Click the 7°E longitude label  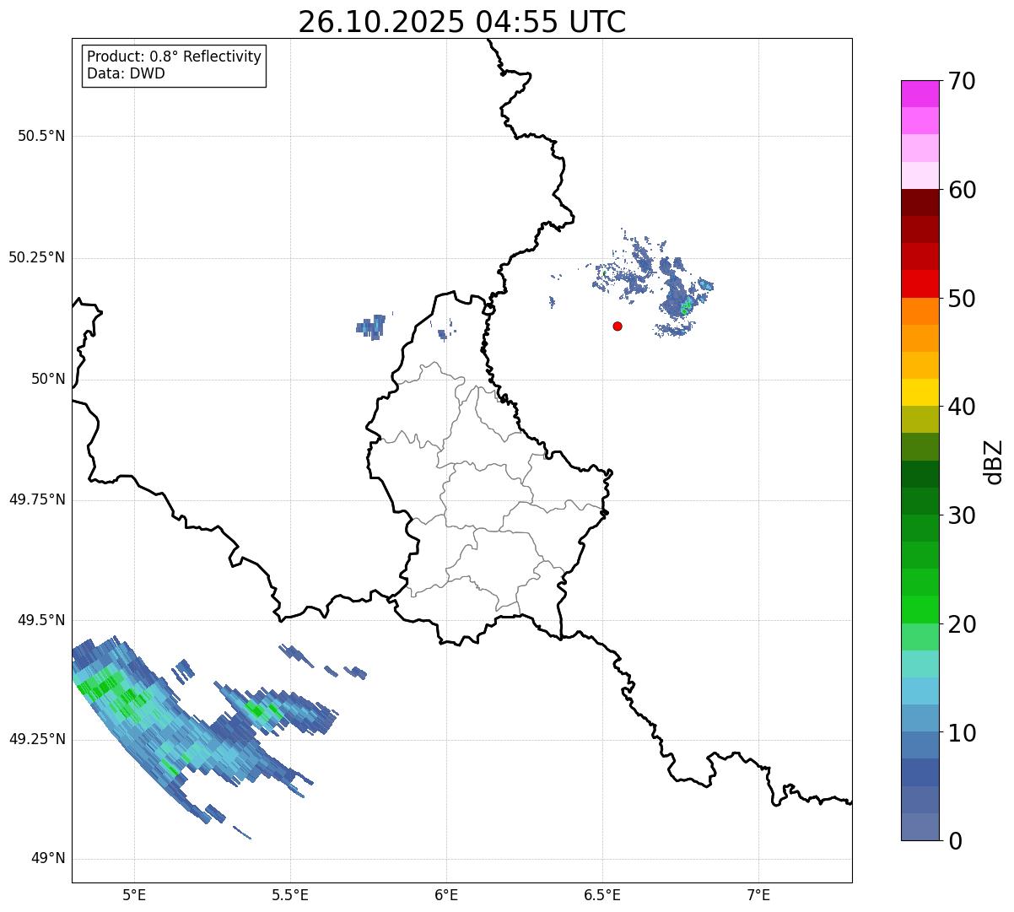(758, 894)
